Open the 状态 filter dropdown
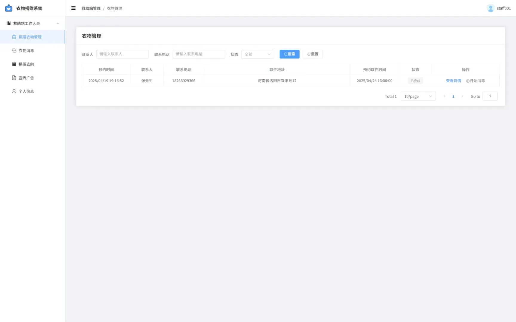The image size is (516, 322). pyautogui.click(x=257, y=54)
